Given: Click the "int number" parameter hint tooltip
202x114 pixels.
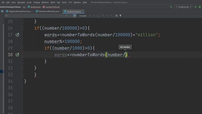Looking at the screenshot, I should pyautogui.click(x=125, y=47).
